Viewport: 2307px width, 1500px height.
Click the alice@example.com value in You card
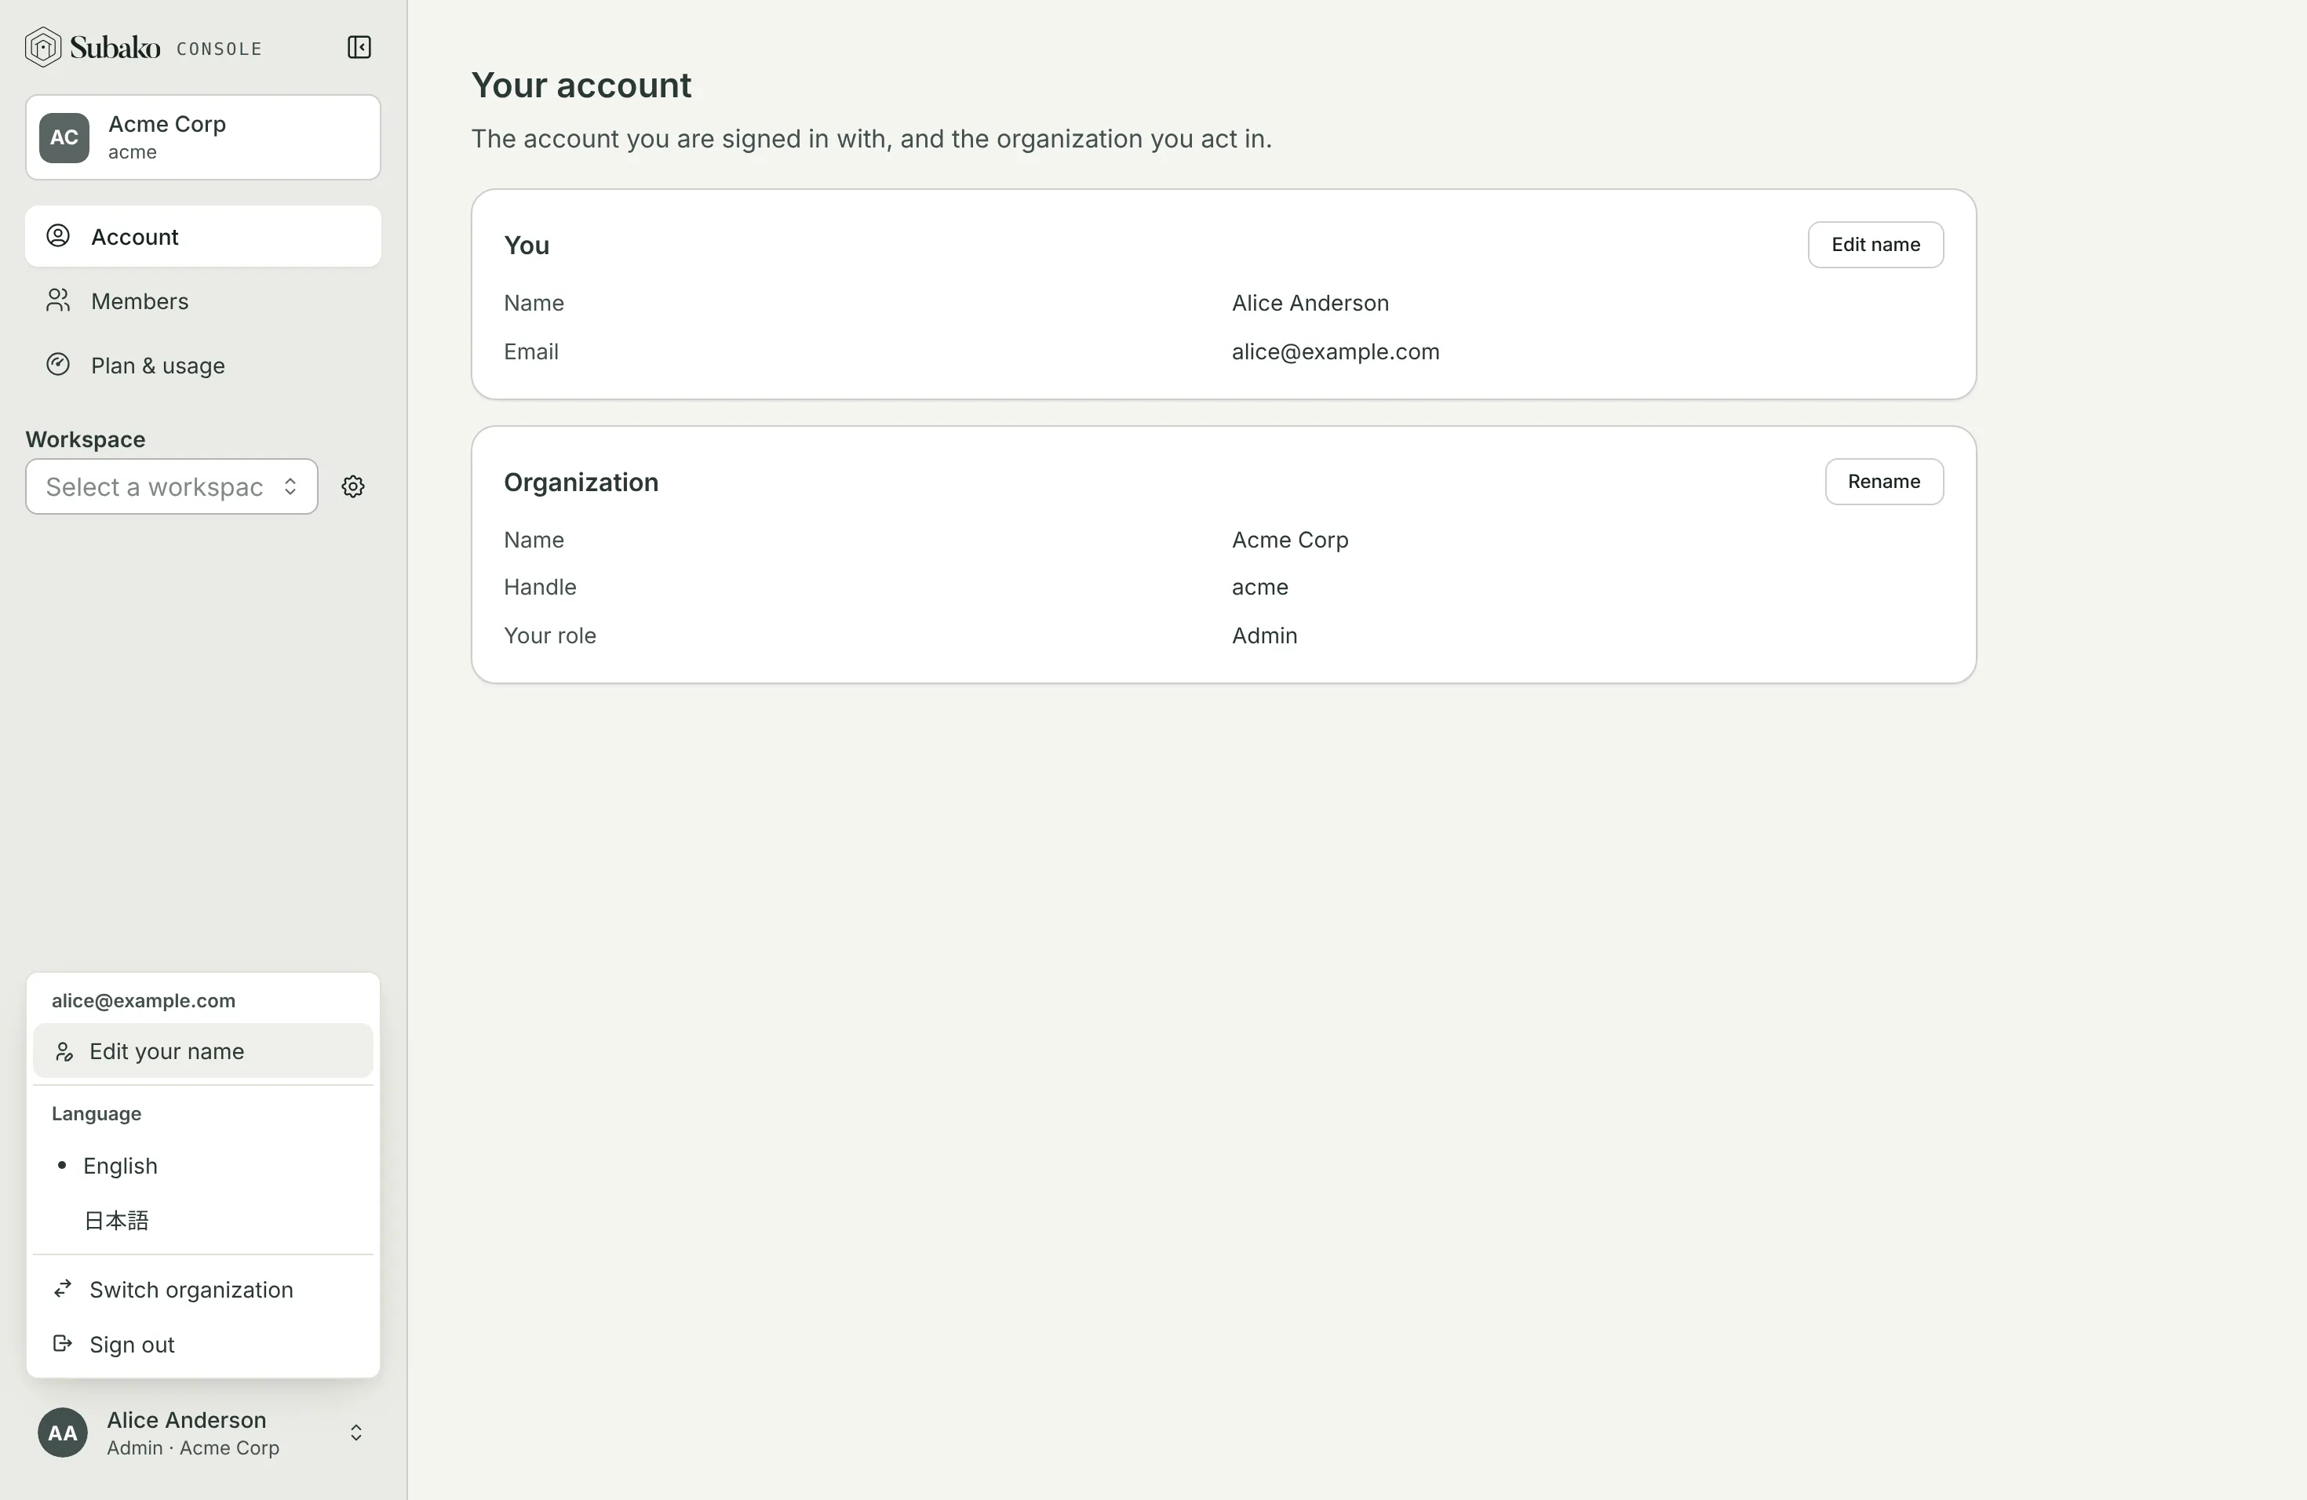click(1335, 351)
